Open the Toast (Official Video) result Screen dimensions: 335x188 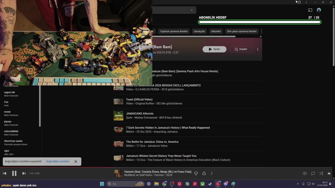139,99
